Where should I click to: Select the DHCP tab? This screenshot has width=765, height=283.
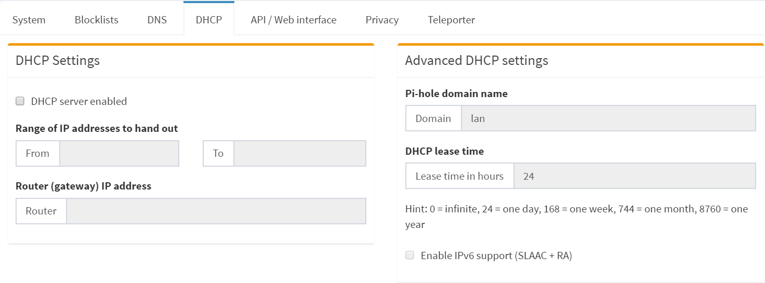tap(209, 20)
